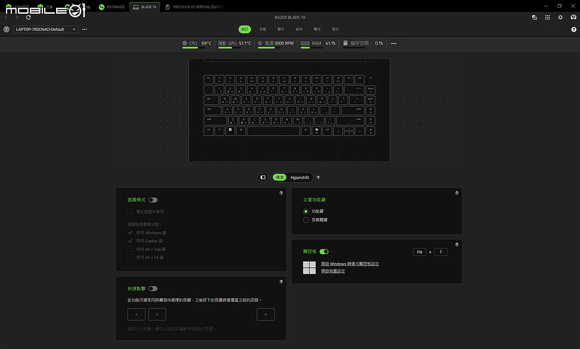The width and height of the screenshot is (580, 349).
Task: Toggle the 觸控板 touchpad switch
Action: (x=324, y=252)
